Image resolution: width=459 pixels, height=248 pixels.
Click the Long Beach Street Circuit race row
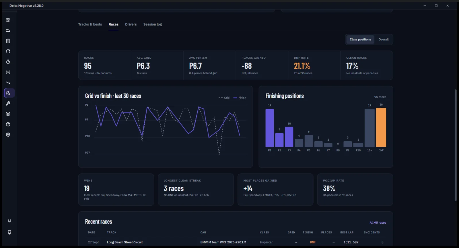point(236,242)
